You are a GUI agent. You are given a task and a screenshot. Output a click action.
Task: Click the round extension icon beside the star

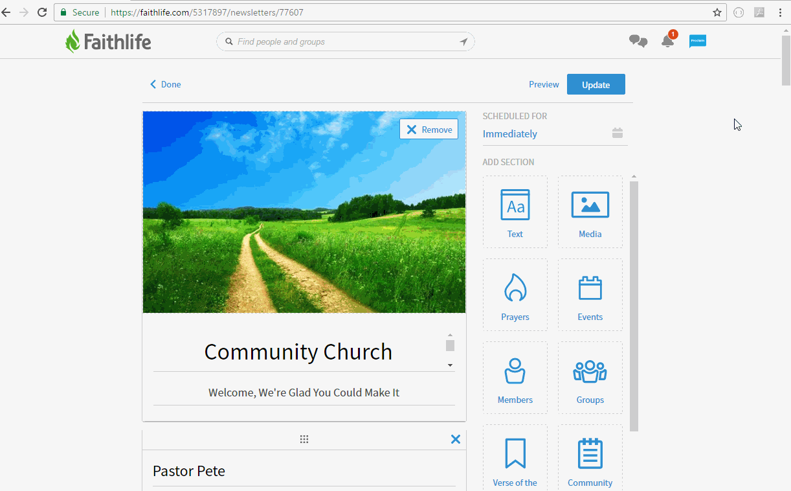click(x=739, y=12)
